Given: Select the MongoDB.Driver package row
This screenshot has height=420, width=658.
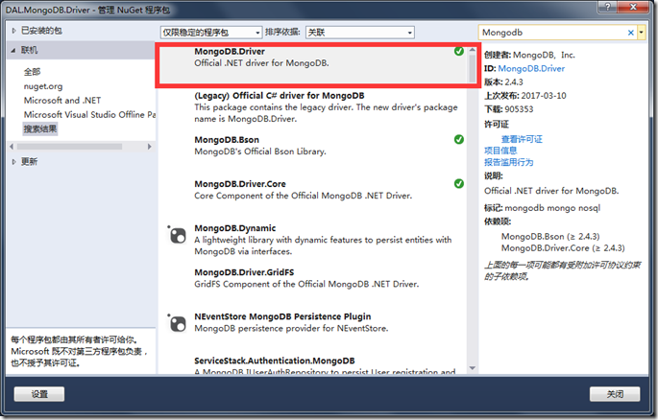Looking at the screenshot, I should [312, 64].
